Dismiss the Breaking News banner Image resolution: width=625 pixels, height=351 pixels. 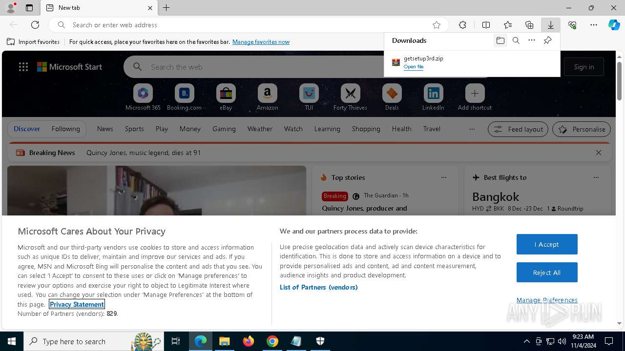(x=599, y=153)
